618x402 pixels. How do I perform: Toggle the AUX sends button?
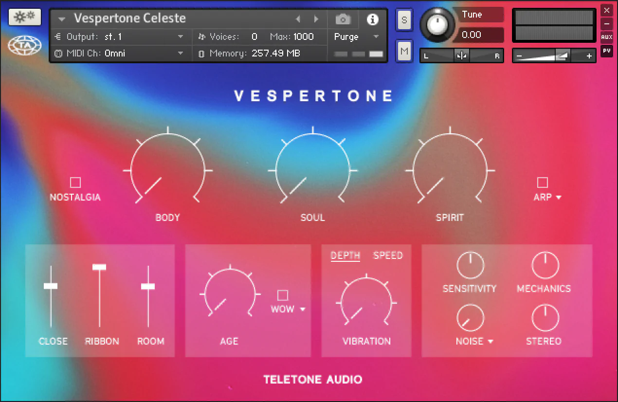click(x=606, y=37)
